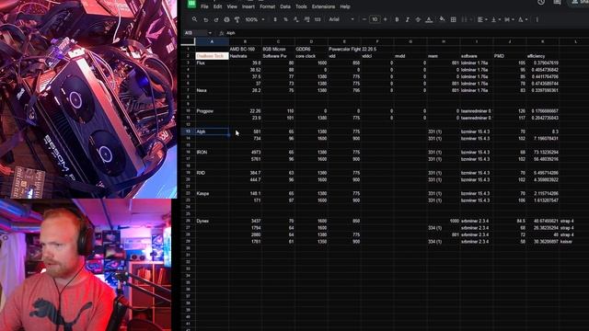The height and width of the screenshot is (331, 589).
Task: Activate the paint format tool
Action: 237,19
